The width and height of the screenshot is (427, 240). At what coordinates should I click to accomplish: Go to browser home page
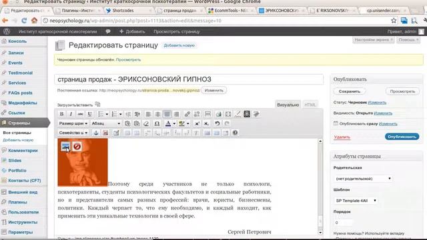[x=34, y=21]
